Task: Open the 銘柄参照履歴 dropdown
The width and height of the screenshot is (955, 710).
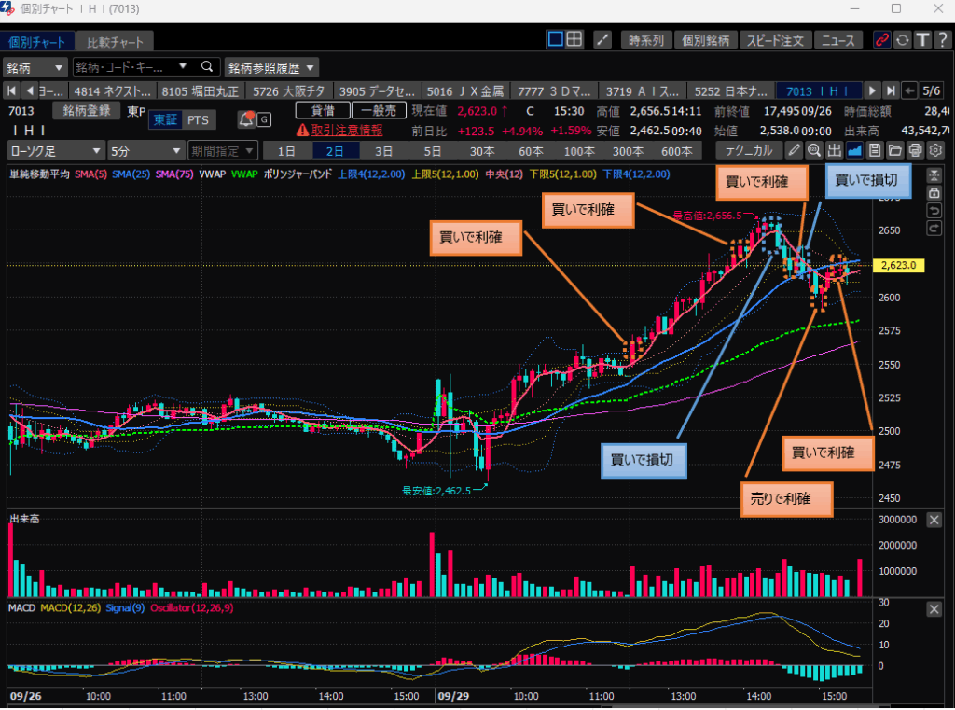Action: 270,67
